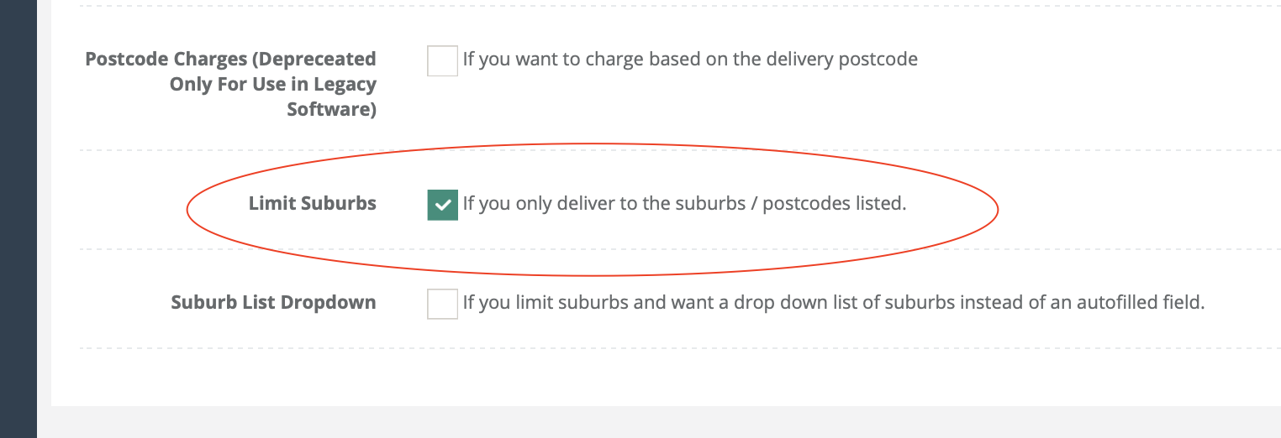This screenshot has width=1281, height=438.
Task: Click "Only For Use in Legacy" text
Action: point(272,84)
